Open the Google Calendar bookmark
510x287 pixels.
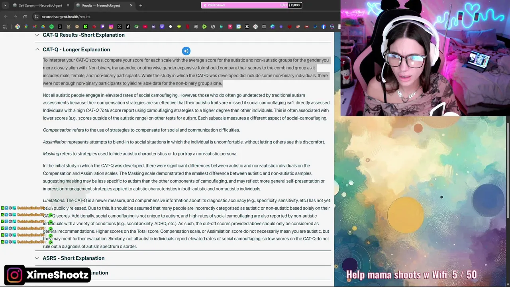click(x=238, y=27)
